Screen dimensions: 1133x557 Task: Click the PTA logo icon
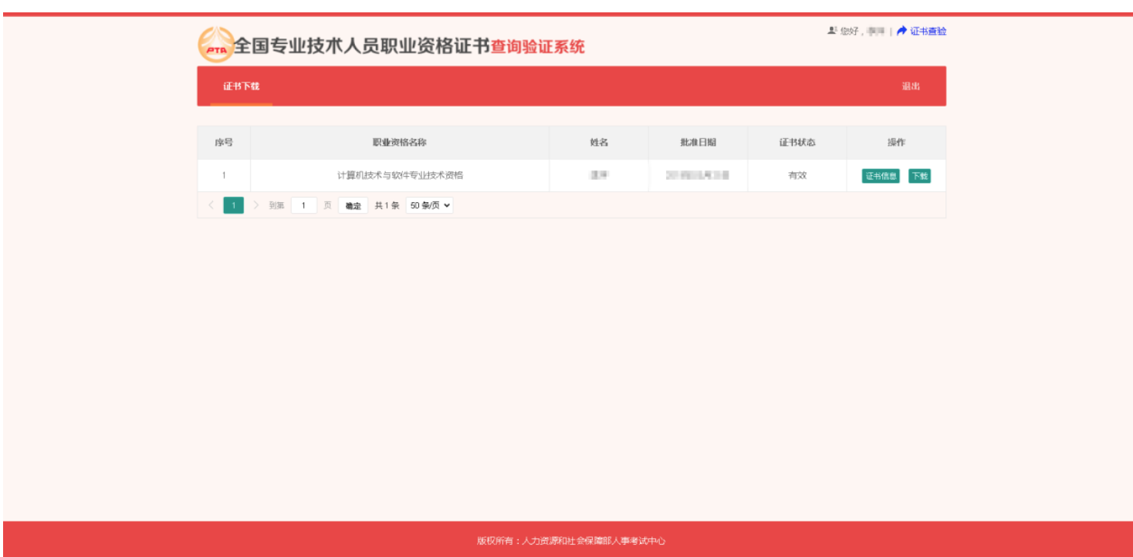(215, 45)
